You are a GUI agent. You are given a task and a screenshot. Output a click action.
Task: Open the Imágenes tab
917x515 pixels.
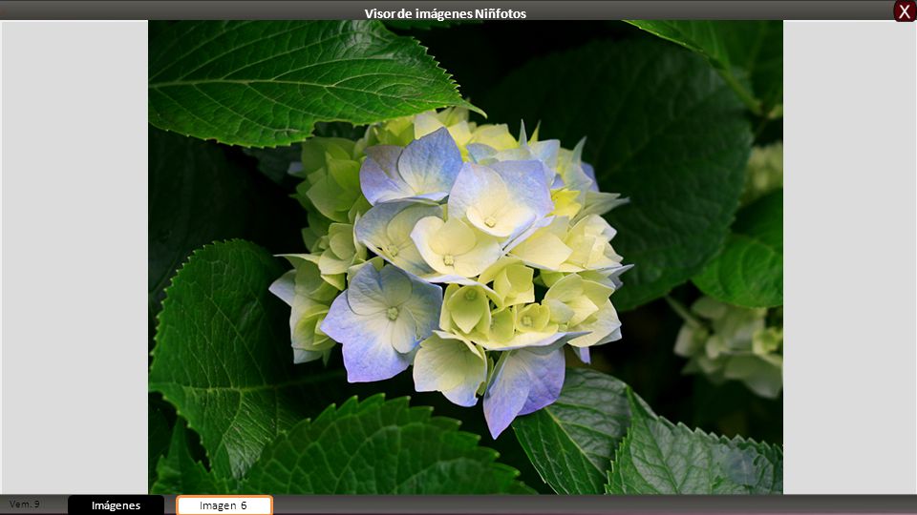pyautogui.click(x=116, y=505)
